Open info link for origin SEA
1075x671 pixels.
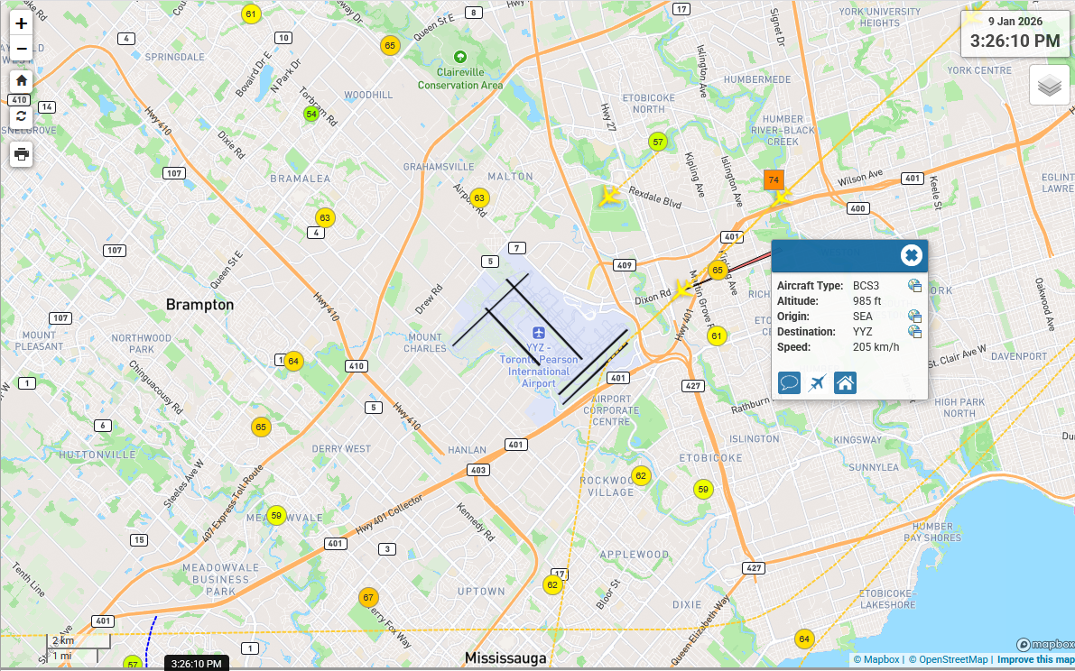click(x=914, y=317)
